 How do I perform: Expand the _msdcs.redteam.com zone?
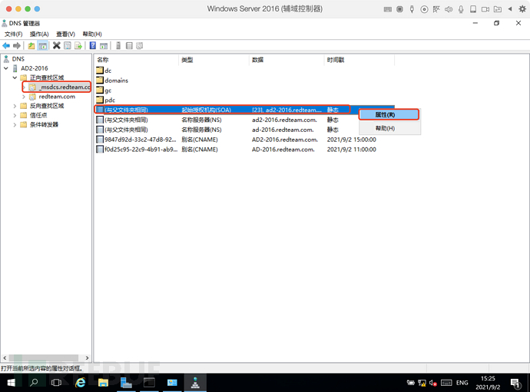[24, 87]
